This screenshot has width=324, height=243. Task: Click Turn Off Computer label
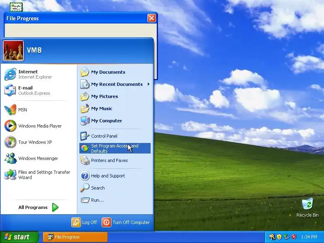[131, 222]
